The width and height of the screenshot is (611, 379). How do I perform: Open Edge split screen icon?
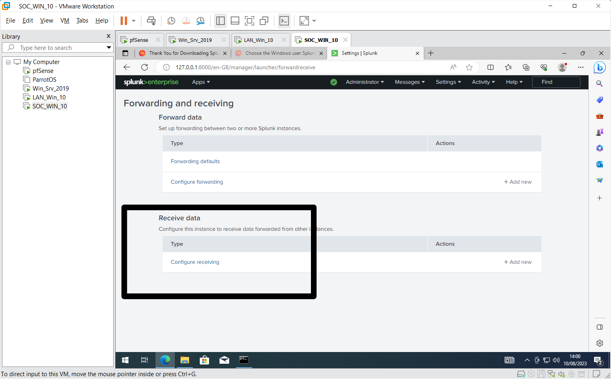491,67
